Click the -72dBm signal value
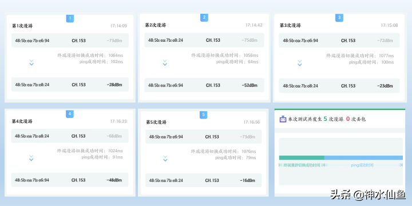This screenshot has height=206, width=412. 385,41
